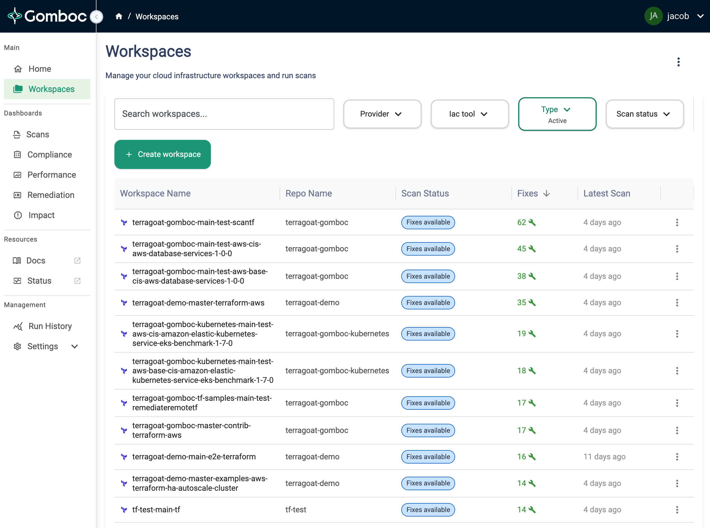Open row menu for tf-test-main-tf
The height and width of the screenshot is (528, 710).
click(x=677, y=510)
